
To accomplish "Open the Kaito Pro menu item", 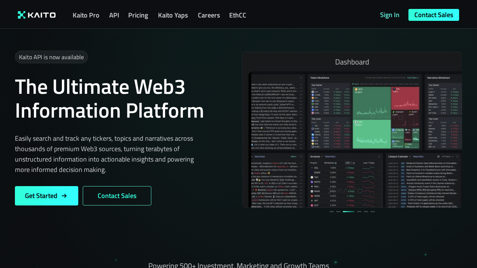I will [86, 15].
